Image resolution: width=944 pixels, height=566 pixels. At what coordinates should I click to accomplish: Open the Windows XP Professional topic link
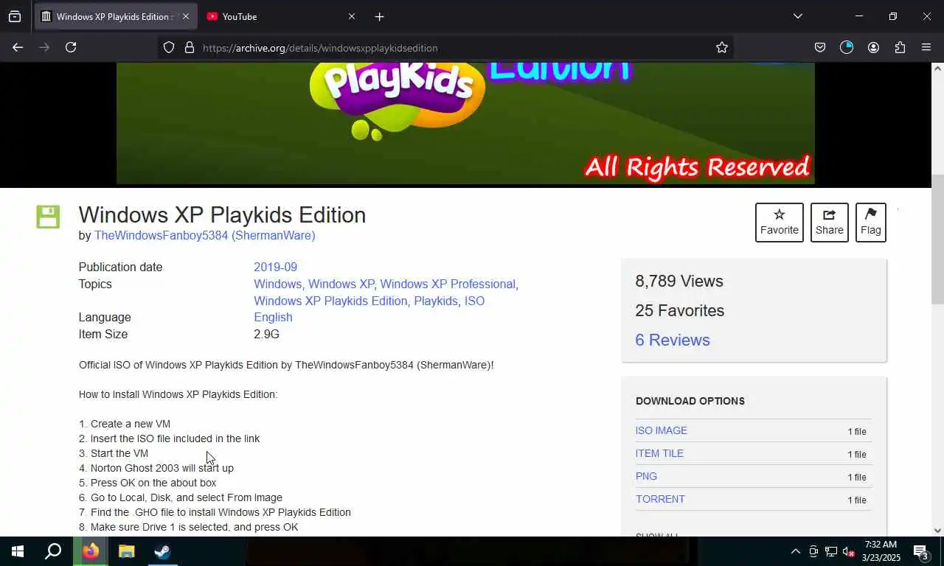pos(448,284)
